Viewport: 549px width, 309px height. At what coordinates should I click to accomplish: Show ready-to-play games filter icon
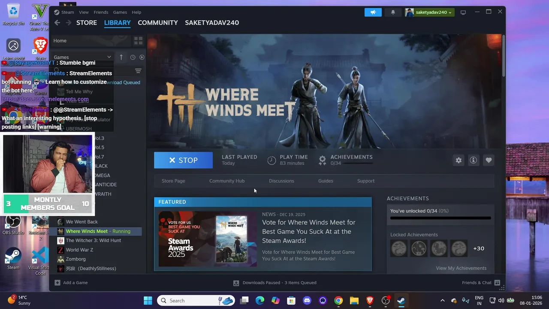tap(142, 57)
